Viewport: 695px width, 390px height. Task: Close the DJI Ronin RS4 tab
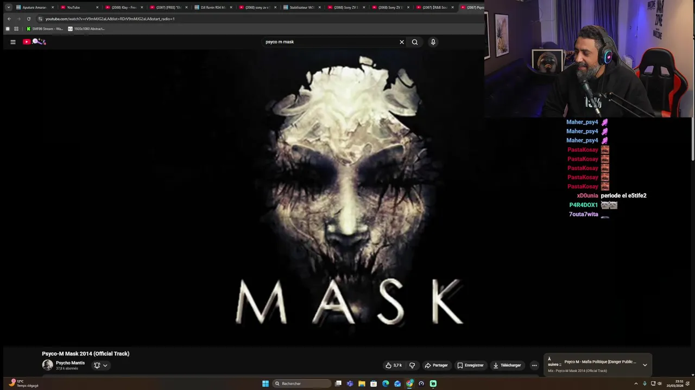pos(231,8)
